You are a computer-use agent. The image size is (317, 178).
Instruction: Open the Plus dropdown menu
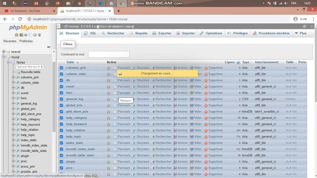tap(301, 33)
